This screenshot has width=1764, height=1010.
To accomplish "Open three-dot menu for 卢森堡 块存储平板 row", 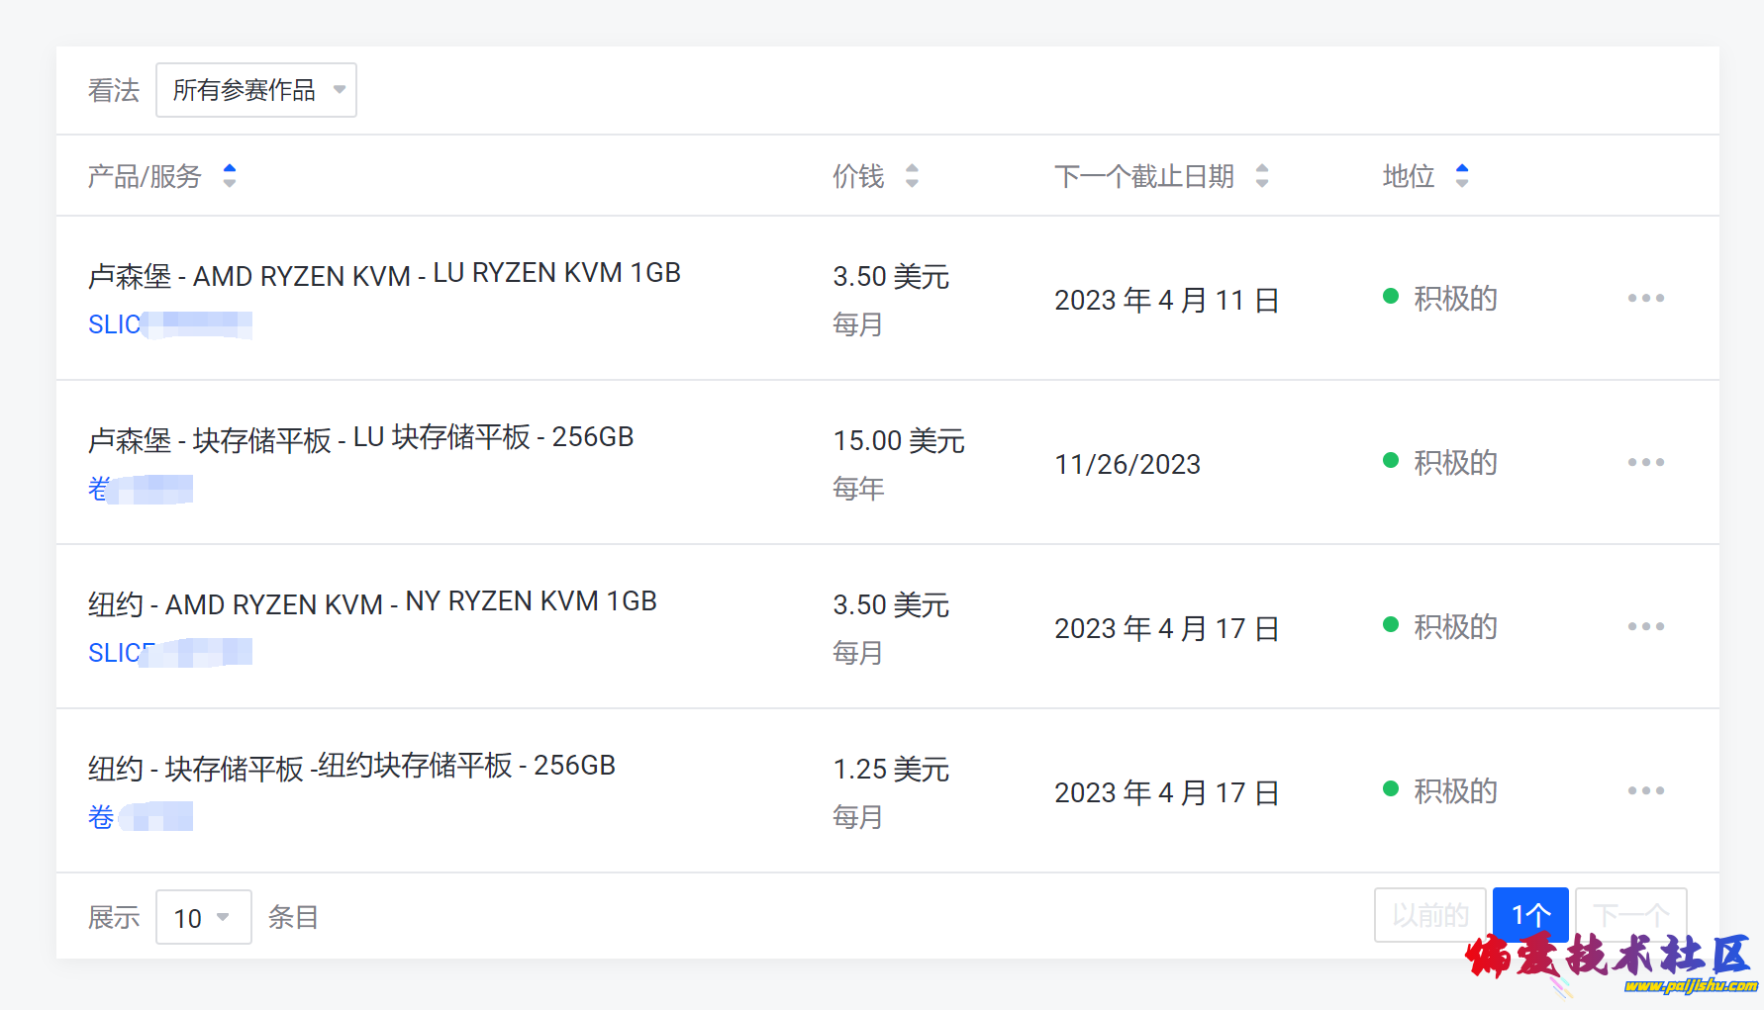I will tap(1645, 462).
